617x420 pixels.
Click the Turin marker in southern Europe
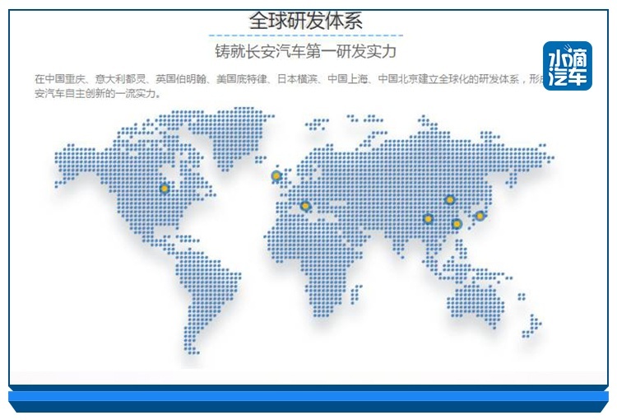pyautogui.click(x=305, y=206)
